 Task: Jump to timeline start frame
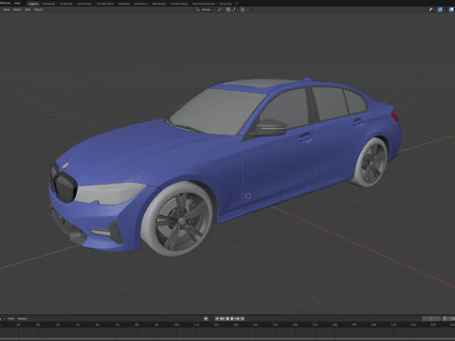[x=217, y=318]
